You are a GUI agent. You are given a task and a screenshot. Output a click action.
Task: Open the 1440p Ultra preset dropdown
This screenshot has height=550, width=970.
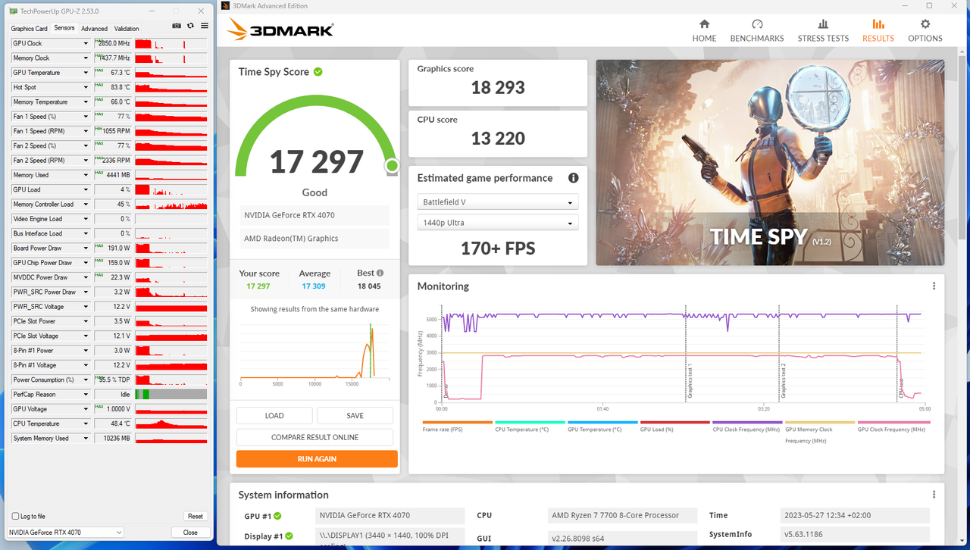coord(497,222)
